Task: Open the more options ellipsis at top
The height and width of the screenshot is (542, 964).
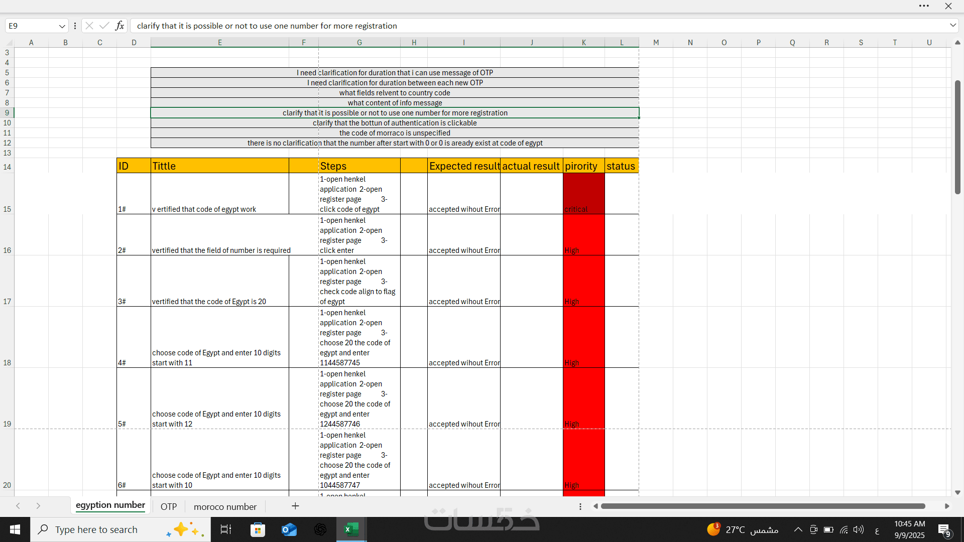Action: (x=924, y=6)
